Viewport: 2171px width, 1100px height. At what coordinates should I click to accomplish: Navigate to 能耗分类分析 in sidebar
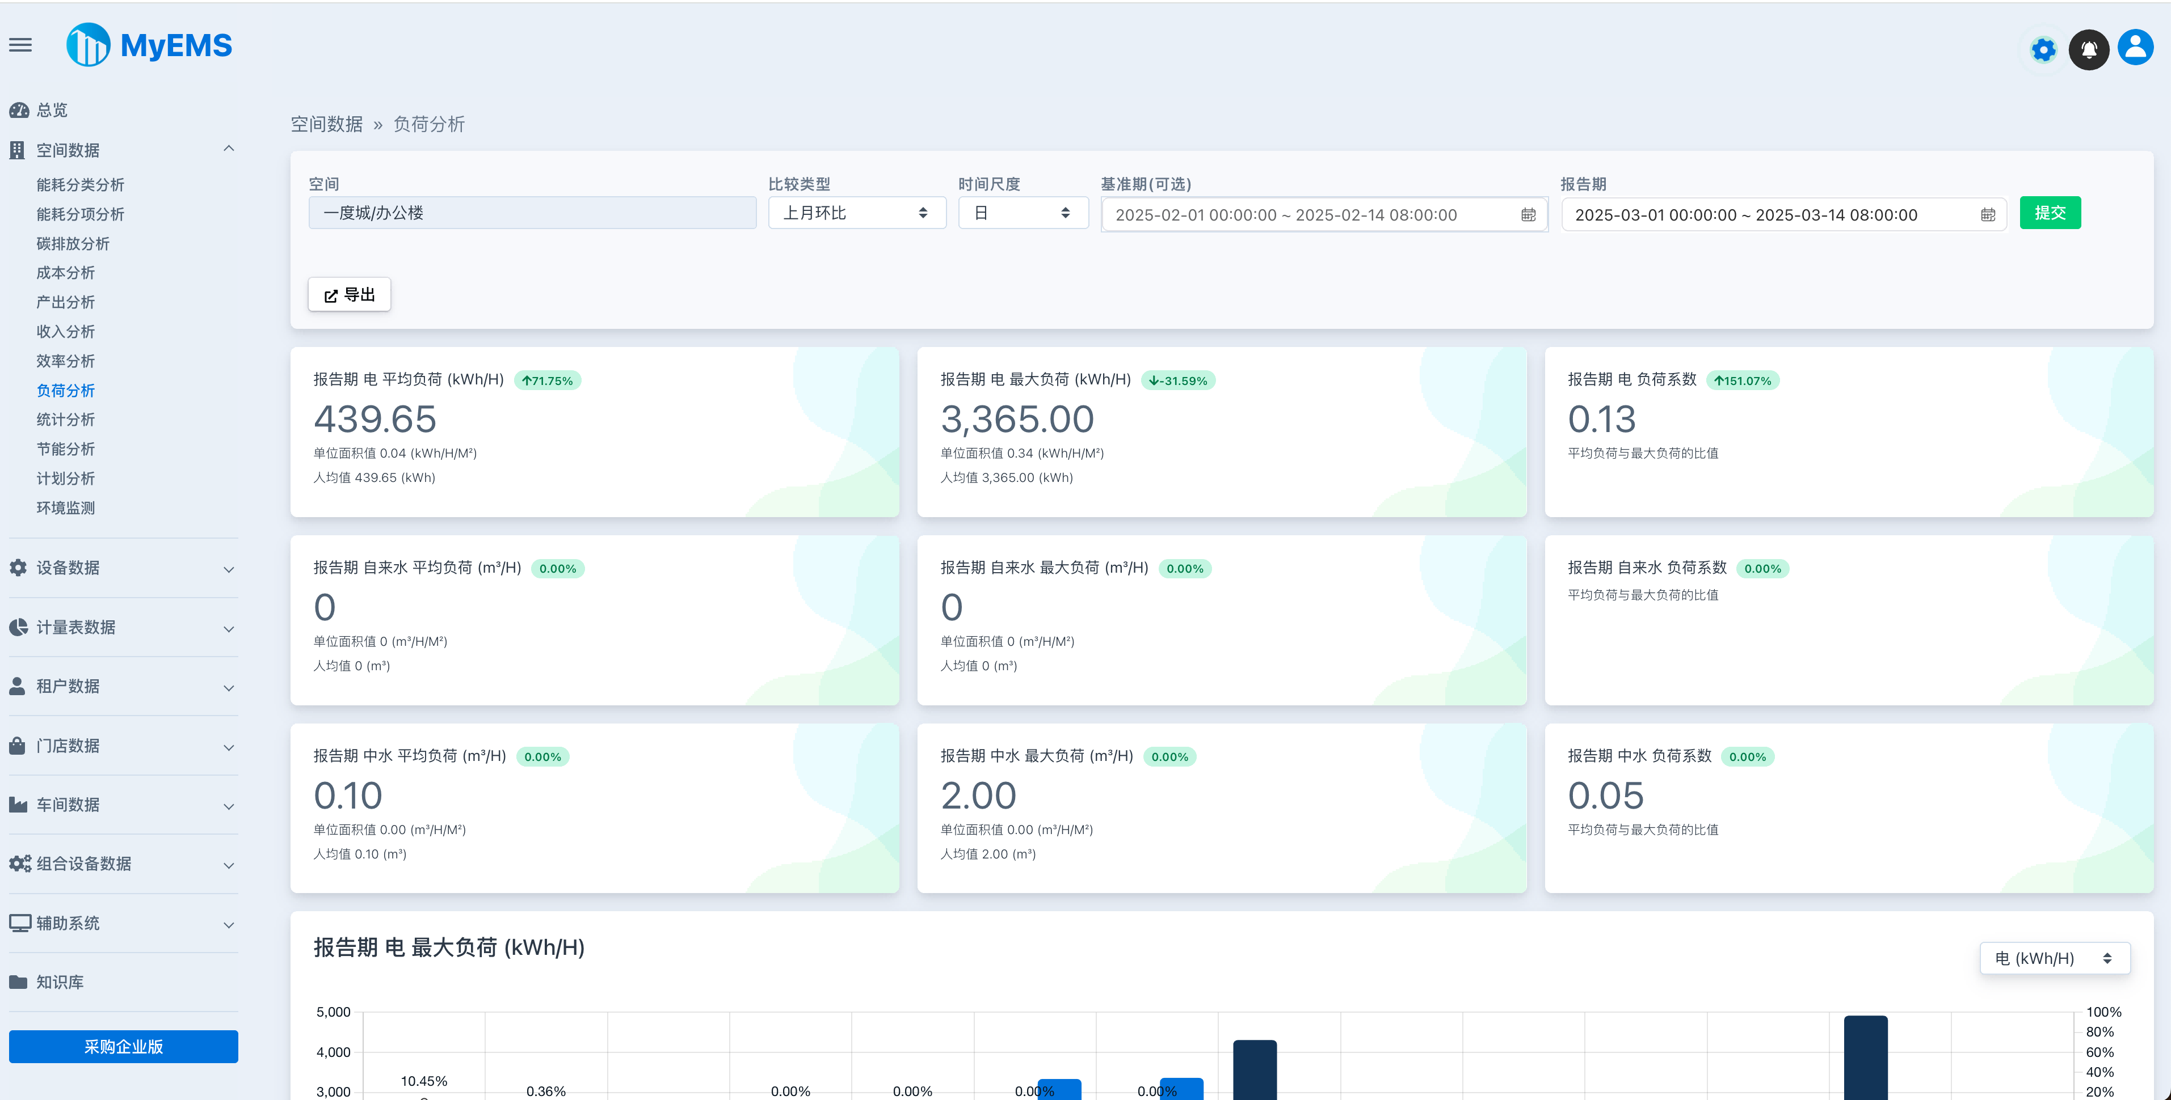[80, 184]
